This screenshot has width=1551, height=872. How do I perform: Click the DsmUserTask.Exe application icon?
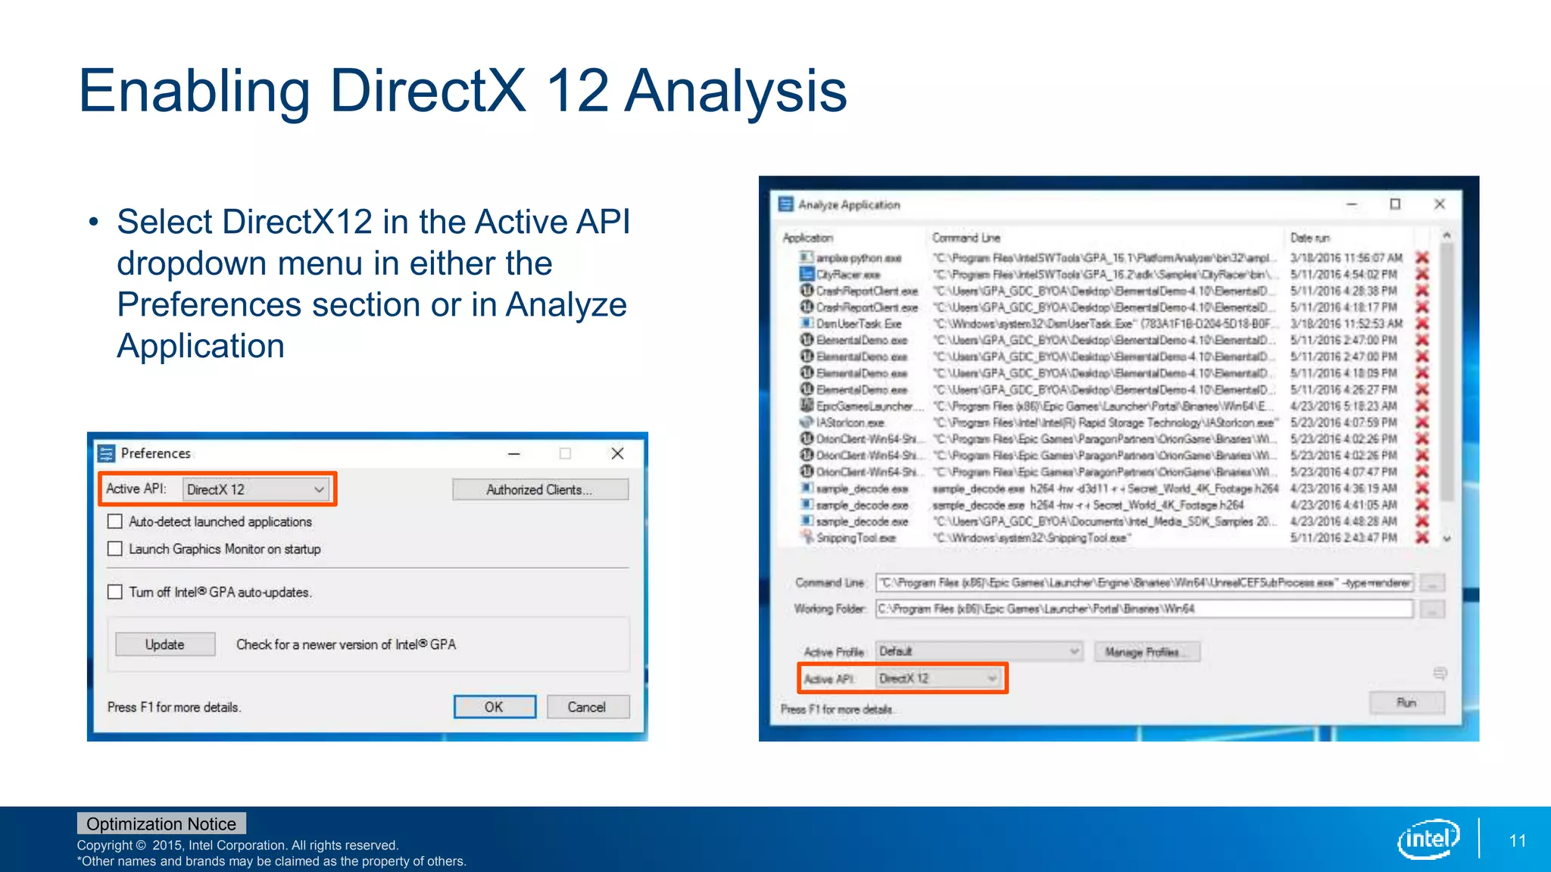807,324
